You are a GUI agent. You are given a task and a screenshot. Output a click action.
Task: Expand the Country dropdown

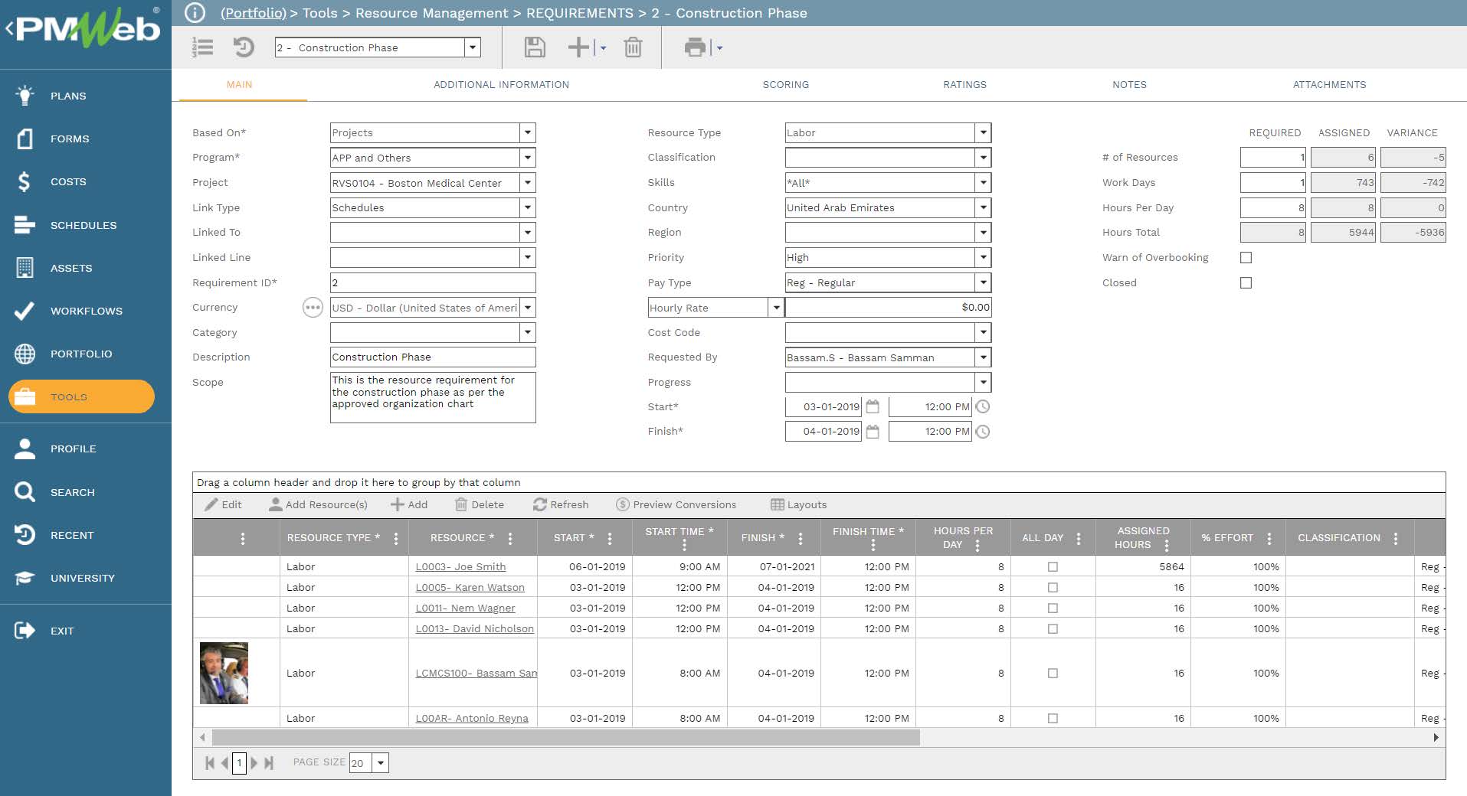coord(983,207)
